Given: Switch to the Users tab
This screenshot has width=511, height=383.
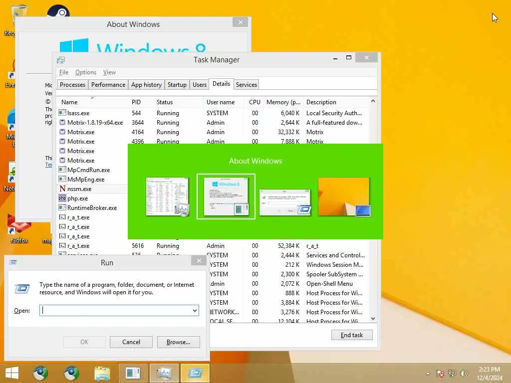Looking at the screenshot, I should pyautogui.click(x=200, y=85).
